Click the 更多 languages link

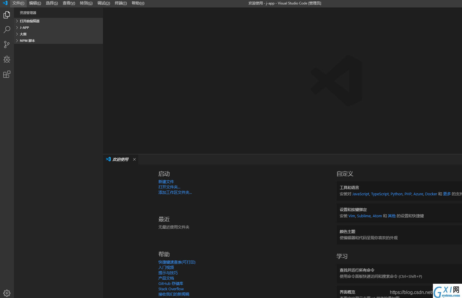point(447,194)
